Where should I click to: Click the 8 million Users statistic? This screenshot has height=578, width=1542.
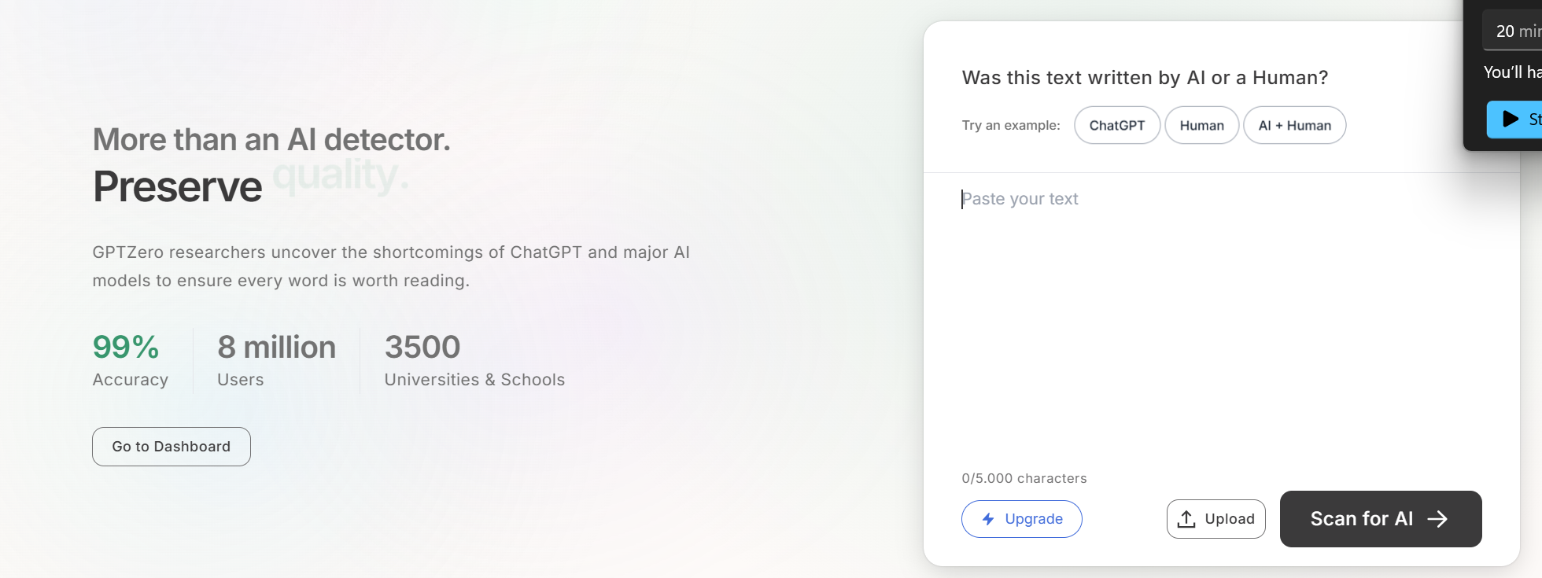(276, 360)
